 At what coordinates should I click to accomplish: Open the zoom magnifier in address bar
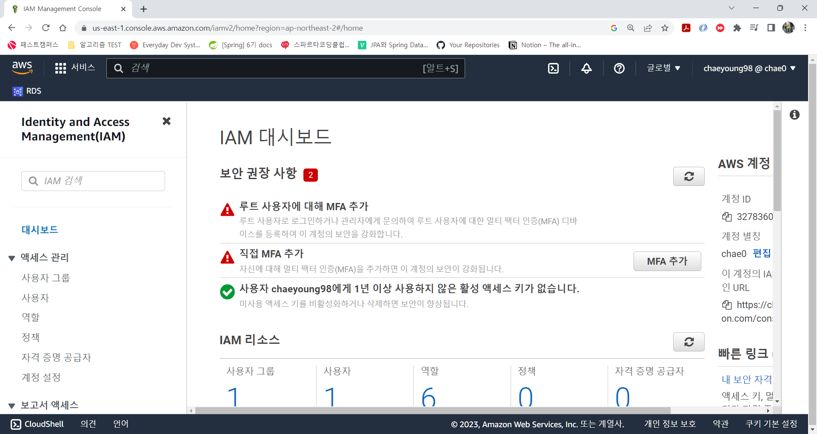tap(631, 28)
